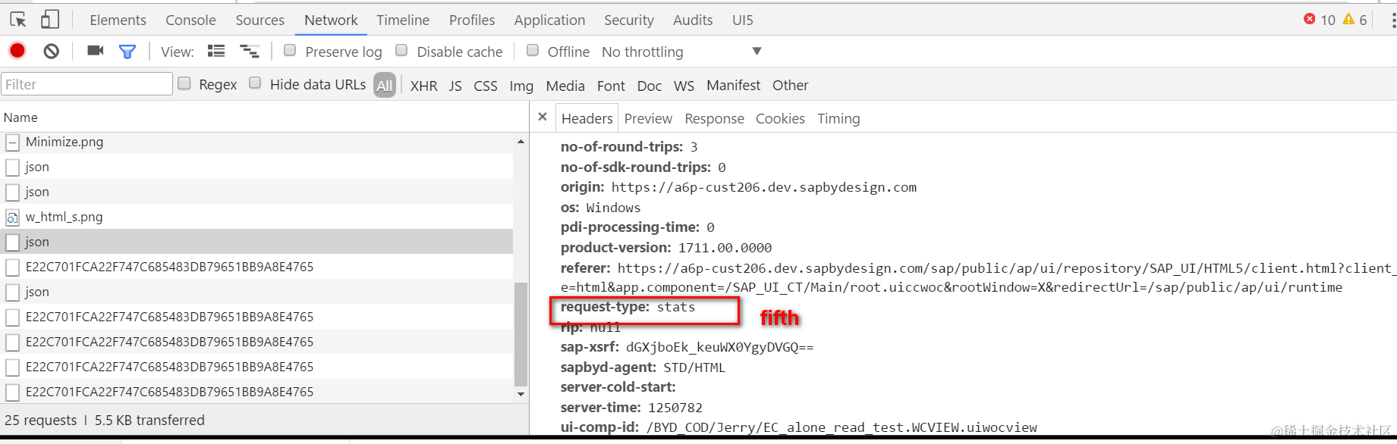The image size is (1397, 444).
Task: Click the request list scrollbar up arrow
Action: [521, 142]
